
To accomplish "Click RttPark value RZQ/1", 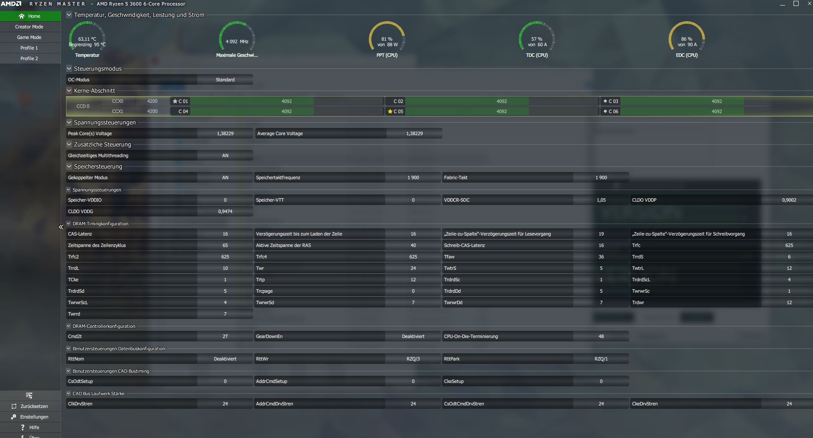I will click(601, 359).
